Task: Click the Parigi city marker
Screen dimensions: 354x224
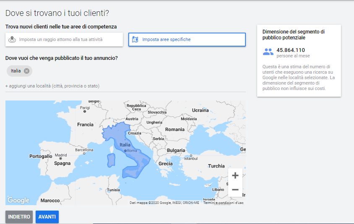Action: pyautogui.click(x=85, y=111)
